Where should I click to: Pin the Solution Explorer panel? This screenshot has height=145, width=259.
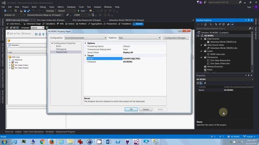pyautogui.click(x=248, y=20)
